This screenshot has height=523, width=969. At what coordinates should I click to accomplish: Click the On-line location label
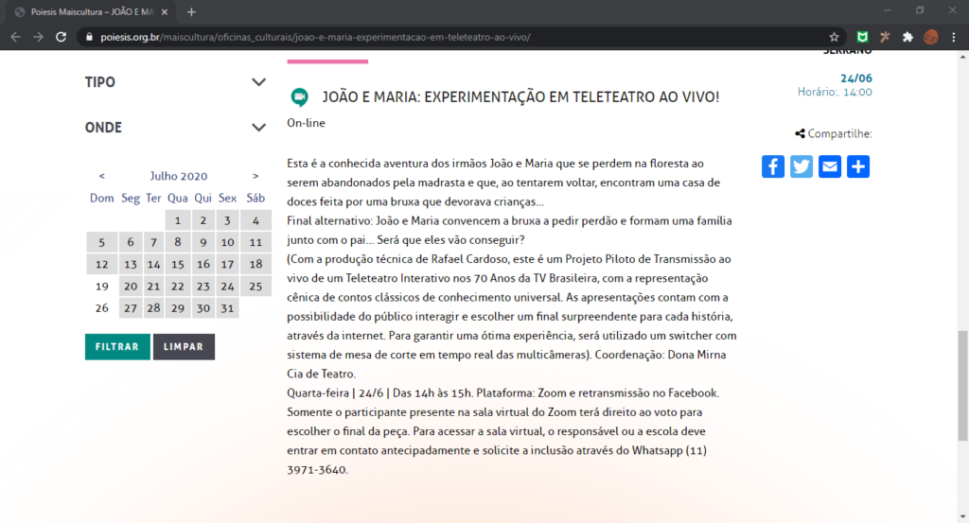click(306, 123)
